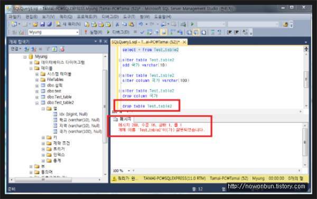Collapse the Myung database node
The image size is (317, 199).
(25, 57)
